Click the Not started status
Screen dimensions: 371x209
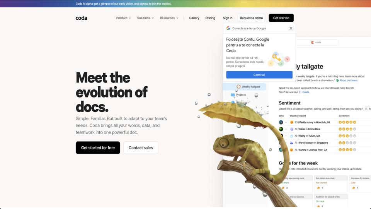tap(321, 183)
